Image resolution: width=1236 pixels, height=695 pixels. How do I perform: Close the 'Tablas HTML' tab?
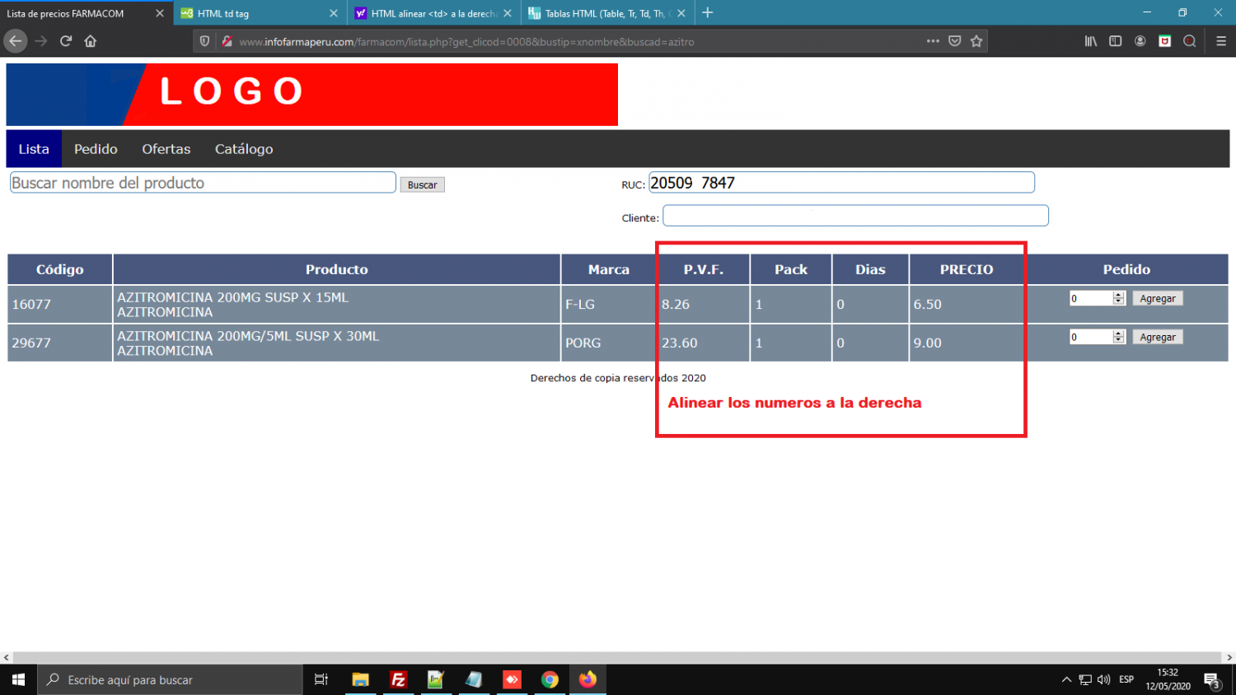pos(681,13)
